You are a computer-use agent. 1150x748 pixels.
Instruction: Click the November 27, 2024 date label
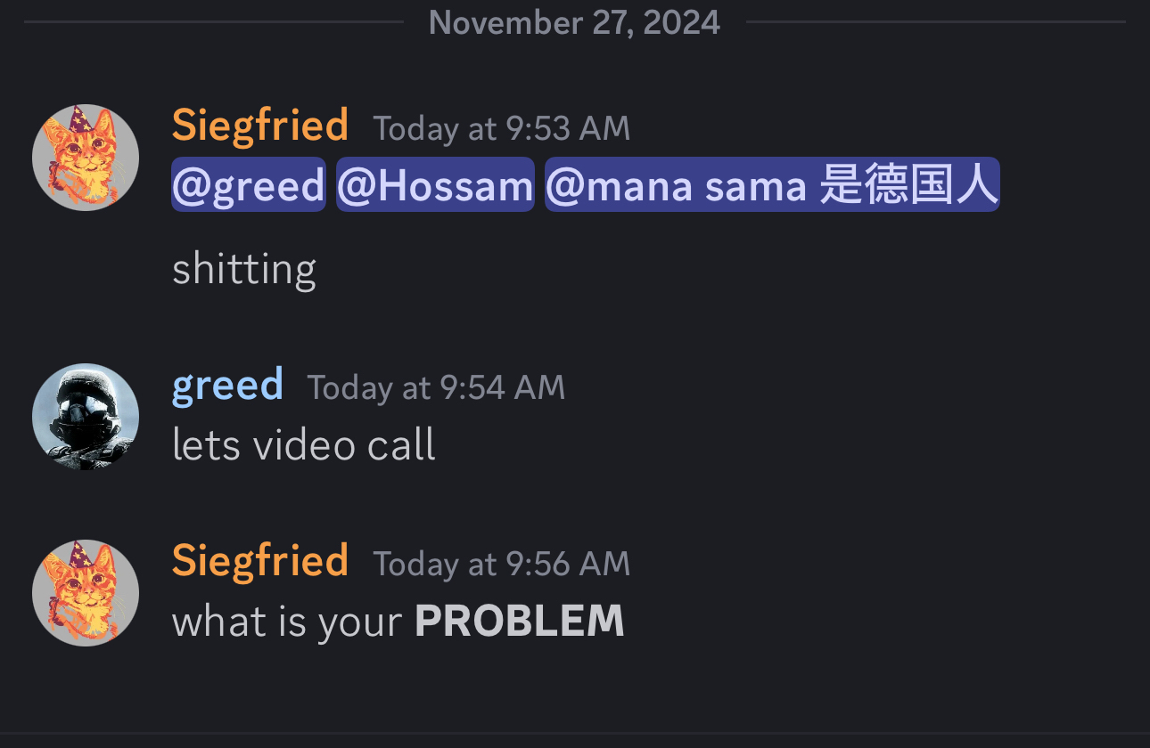574,21
